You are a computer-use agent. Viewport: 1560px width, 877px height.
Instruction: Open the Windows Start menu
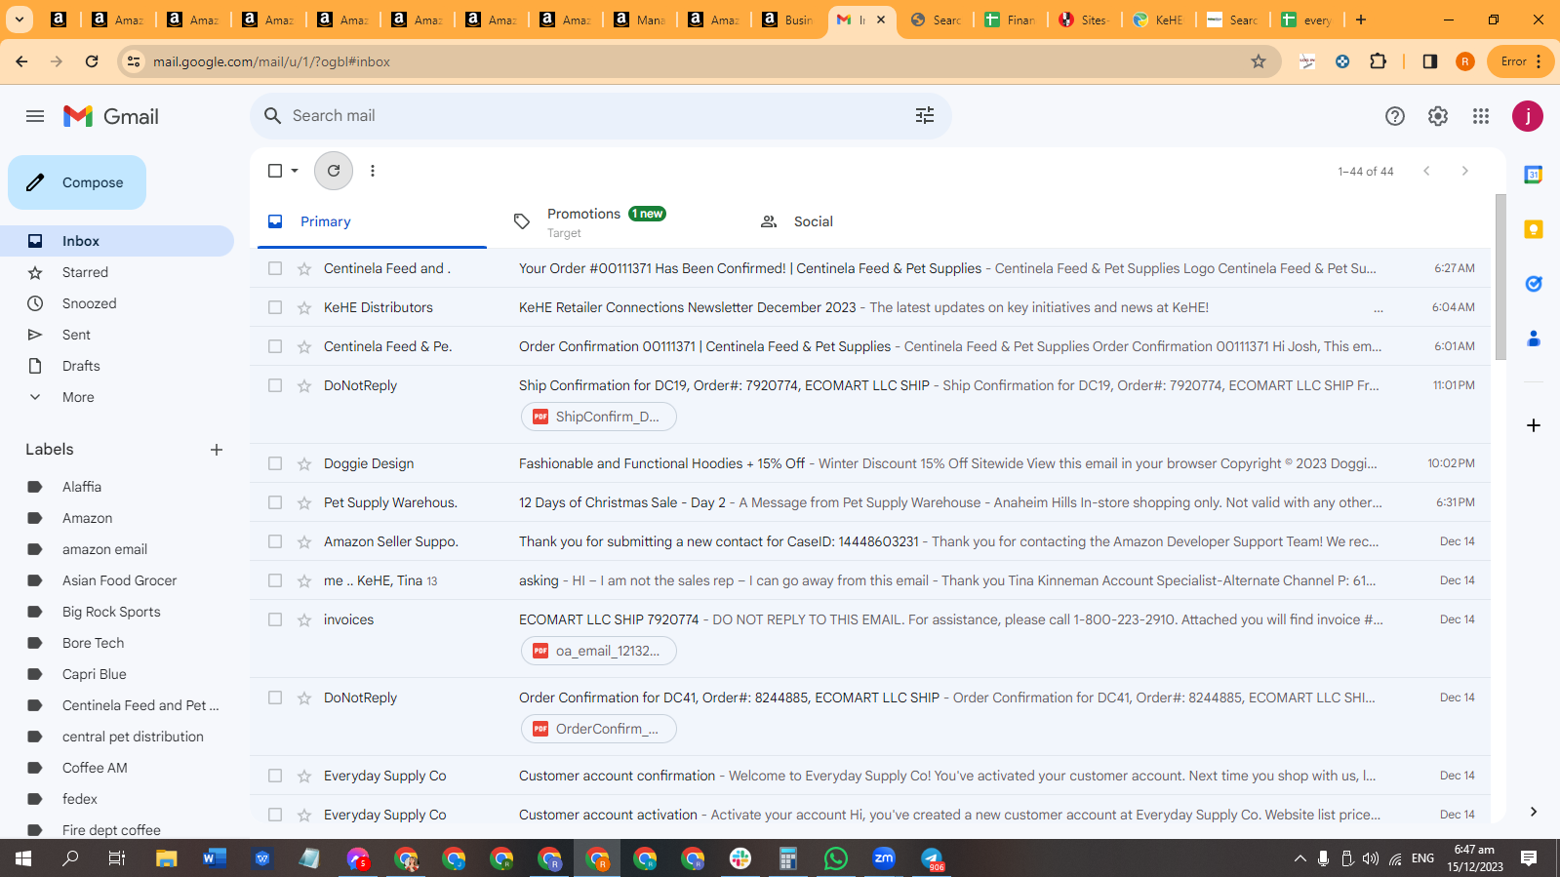click(x=23, y=858)
